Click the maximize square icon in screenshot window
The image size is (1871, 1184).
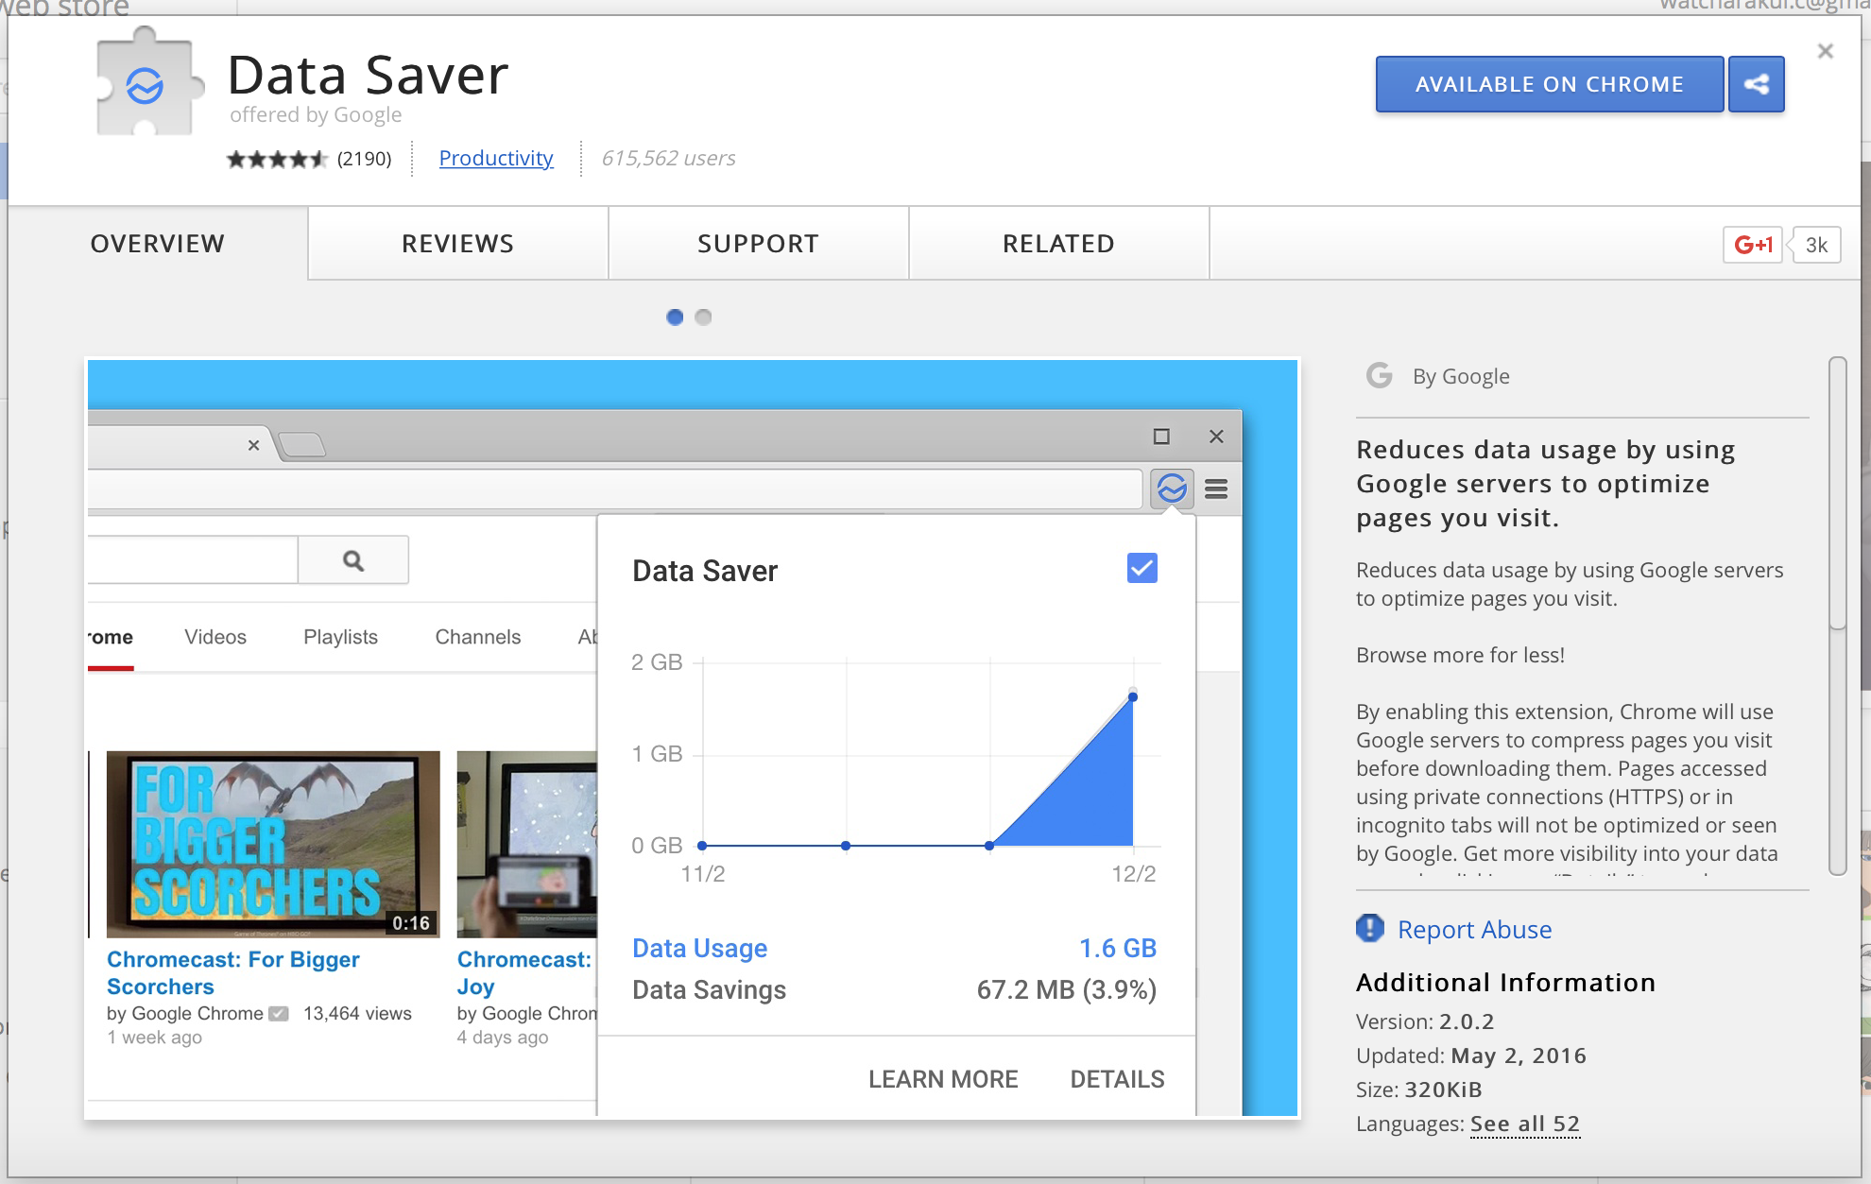point(1161,436)
